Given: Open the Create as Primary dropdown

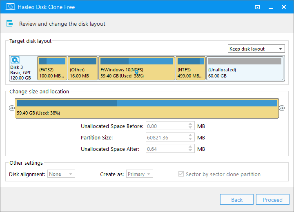Looking at the screenshot, I should (x=140, y=174).
